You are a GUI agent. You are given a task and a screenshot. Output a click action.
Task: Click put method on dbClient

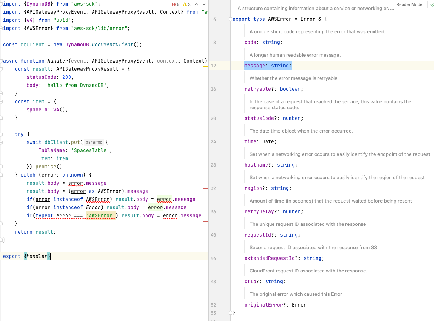75,142
